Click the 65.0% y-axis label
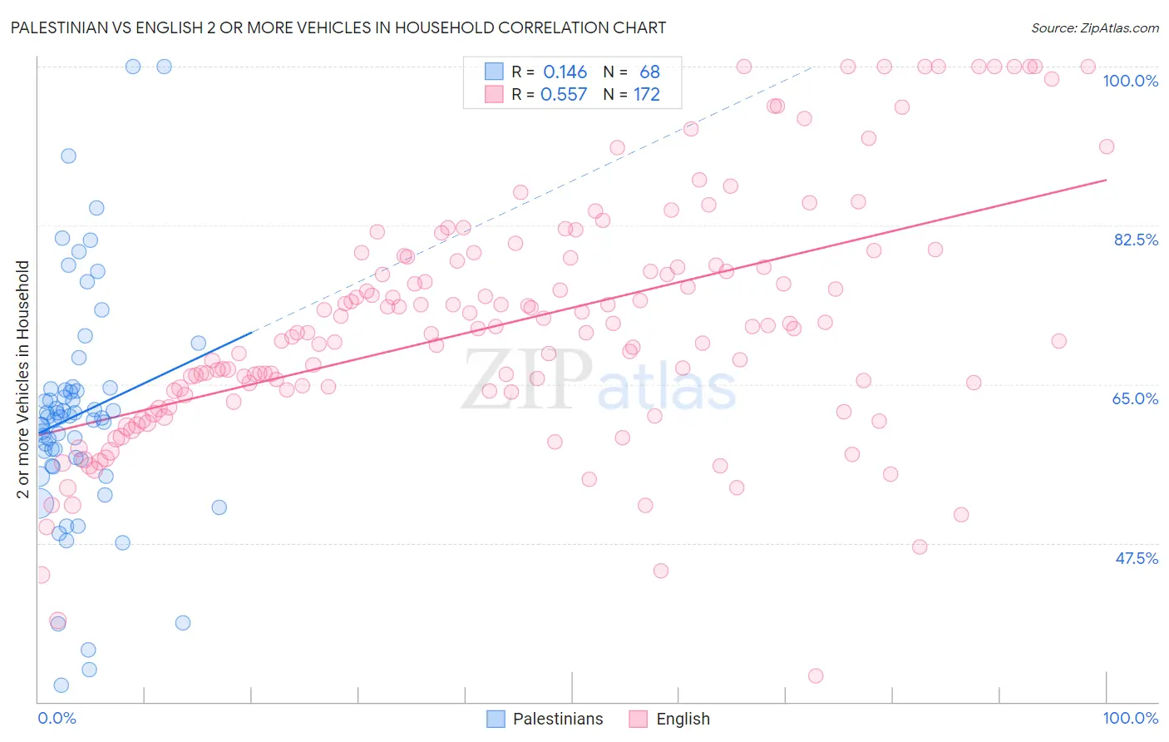This screenshot has width=1169, height=742. (x=1135, y=398)
